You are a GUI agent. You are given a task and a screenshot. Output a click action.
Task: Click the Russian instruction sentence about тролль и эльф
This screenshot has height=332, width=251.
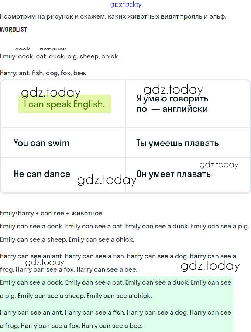click(x=113, y=17)
